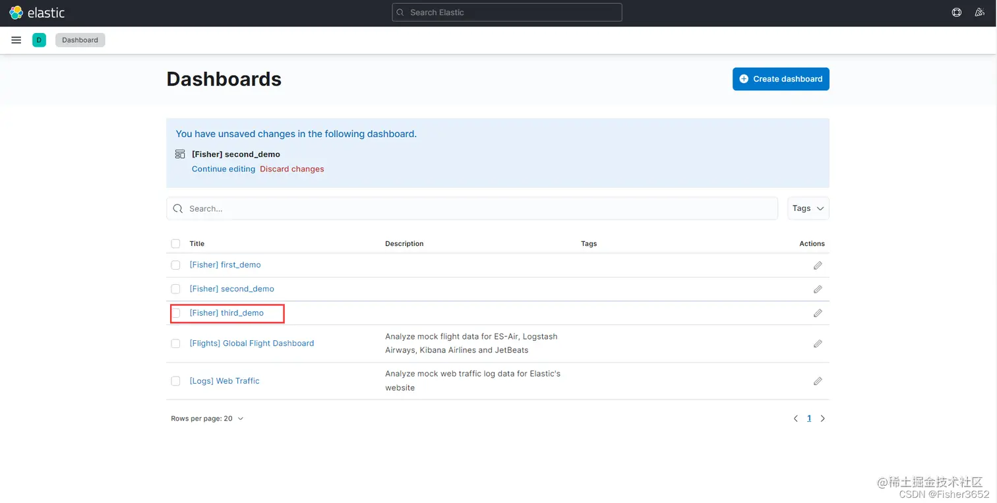The height and width of the screenshot is (503, 997).
Task: Expand the Rows per page selector
Action: [x=207, y=419]
